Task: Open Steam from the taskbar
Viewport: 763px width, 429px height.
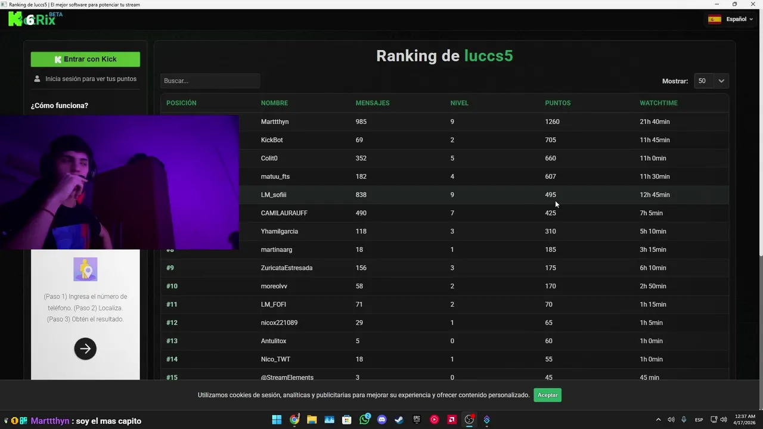Action: coord(399,420)
